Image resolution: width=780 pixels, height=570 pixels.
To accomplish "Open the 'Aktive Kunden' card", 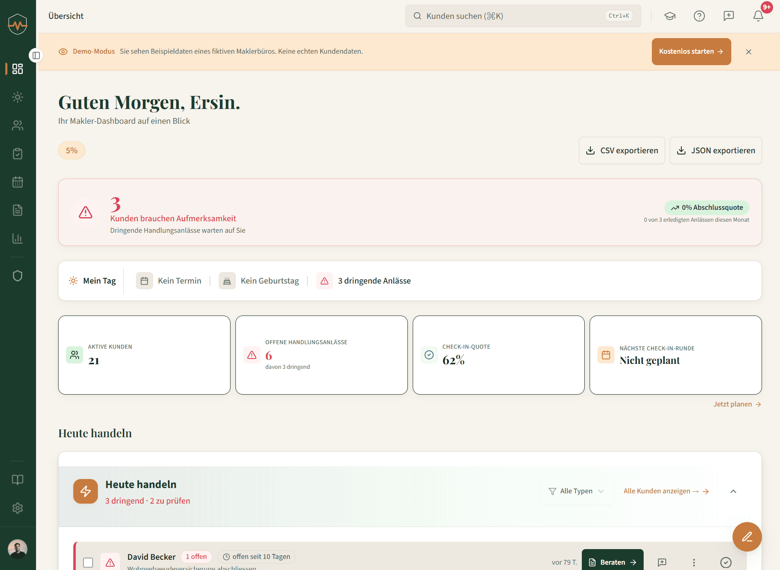I will tap(144, 355).
